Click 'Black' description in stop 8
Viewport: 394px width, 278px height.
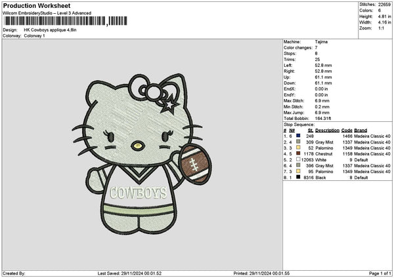[x=320, y=178]
